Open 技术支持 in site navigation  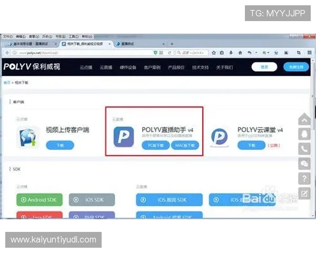click(x=200, y=67)
